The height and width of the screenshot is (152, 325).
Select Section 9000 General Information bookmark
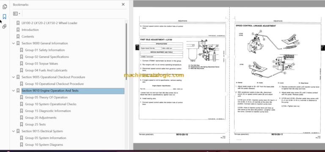(45, 43)
